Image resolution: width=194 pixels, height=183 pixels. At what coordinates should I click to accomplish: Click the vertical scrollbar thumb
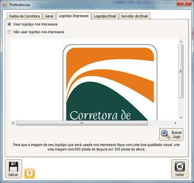[x=181, y=71]
